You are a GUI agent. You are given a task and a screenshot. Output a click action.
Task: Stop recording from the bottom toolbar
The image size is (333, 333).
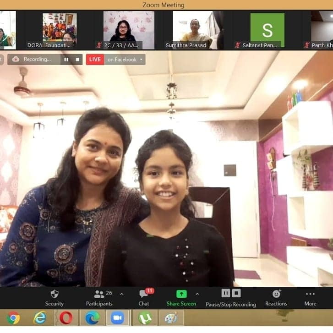(x=236, y=293)
